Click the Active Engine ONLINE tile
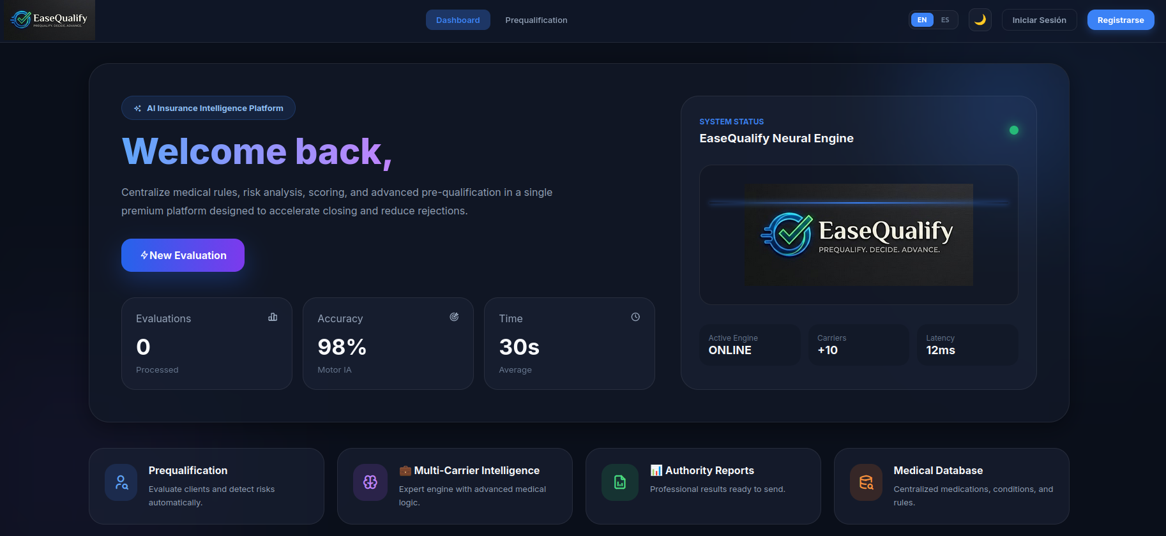Viewport: 1166px width, 536px height. click(x=750, y=345)
